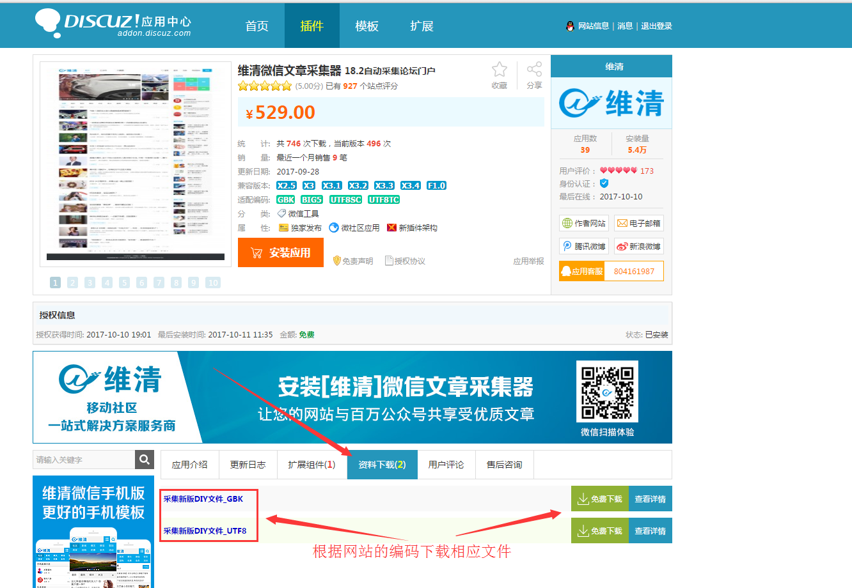852x588 pixels.
Task: Click the 独家发布 attribute icon
Action: coord(283,228)
